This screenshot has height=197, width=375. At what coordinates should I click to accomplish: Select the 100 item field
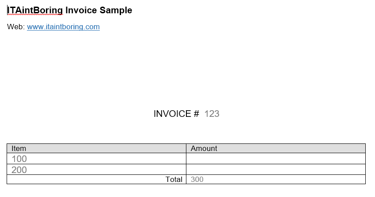click(19, 159)
